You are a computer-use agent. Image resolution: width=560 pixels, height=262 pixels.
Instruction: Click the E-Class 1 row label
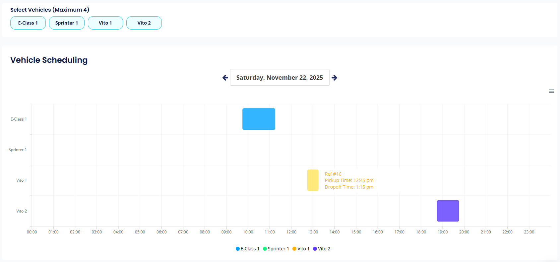19,119
